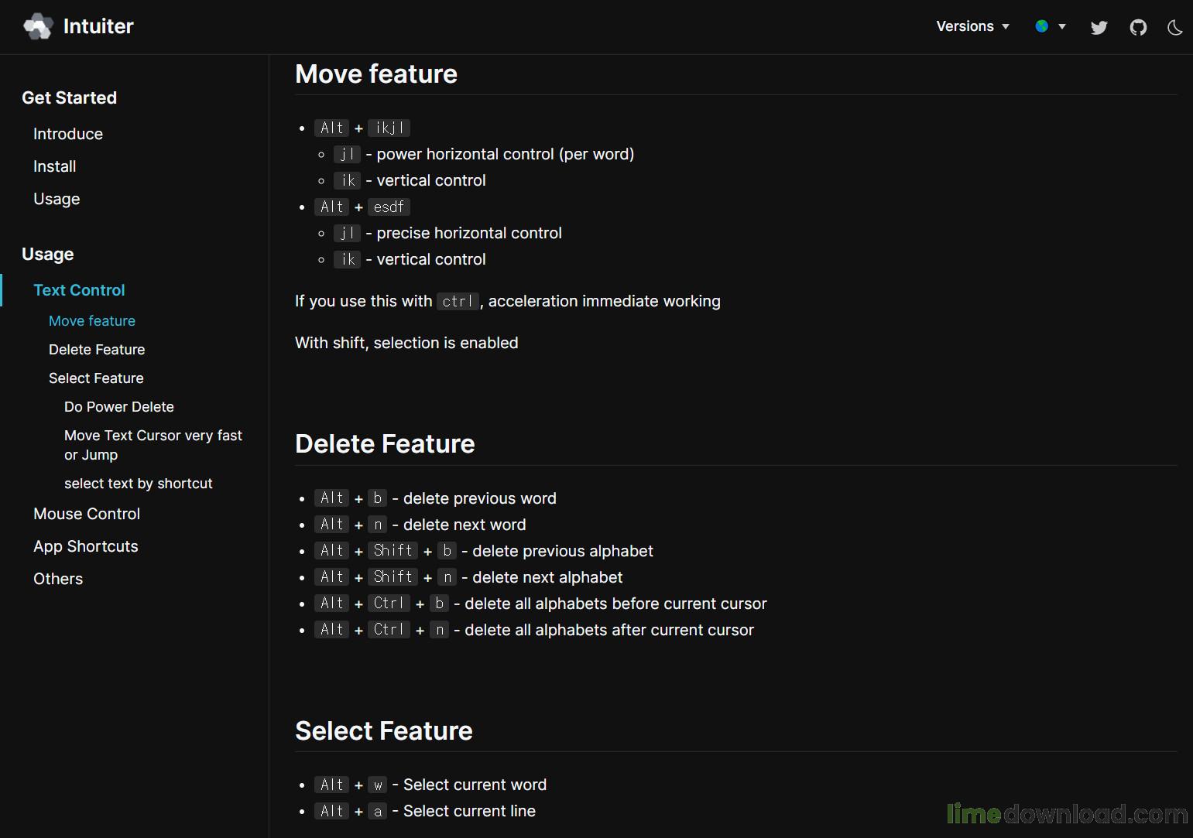The width and height of the screenshot is (1193, 838).
Task: Open language selector dropdown arrow
Action: click(x=1062, y=26)
